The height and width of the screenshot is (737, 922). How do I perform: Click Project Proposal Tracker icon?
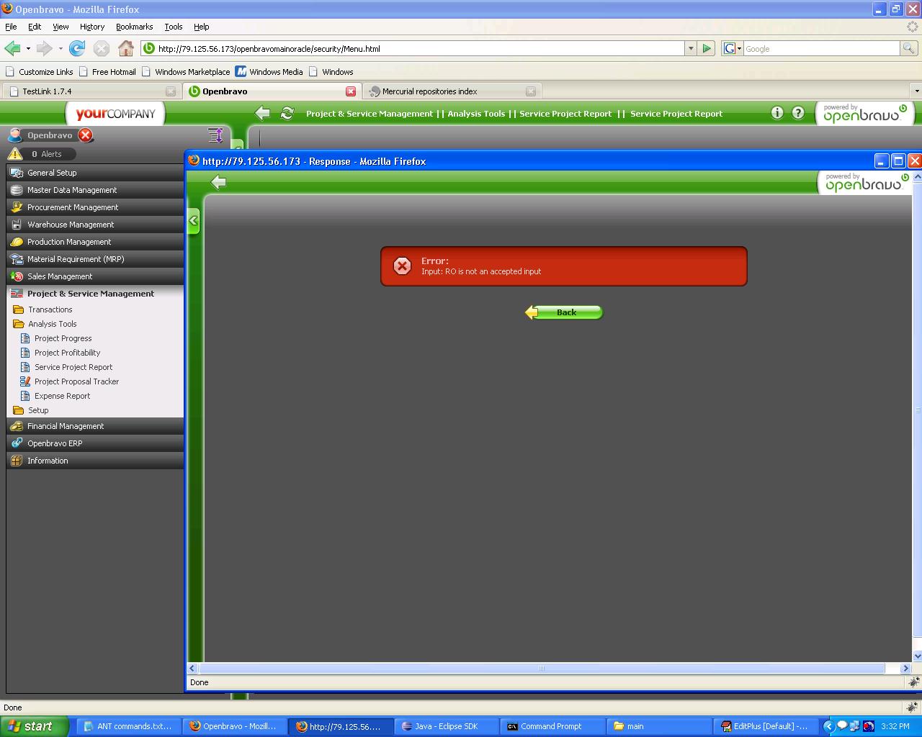25,381
